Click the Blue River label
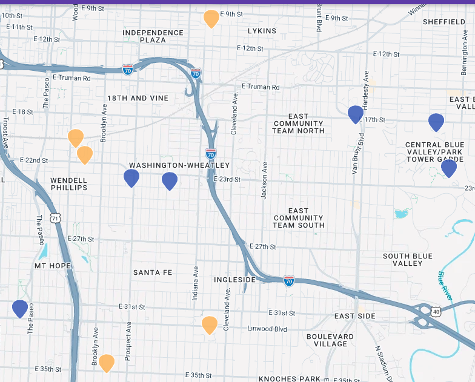The width and height of the screenshot is (475, 382). [445, 286]
